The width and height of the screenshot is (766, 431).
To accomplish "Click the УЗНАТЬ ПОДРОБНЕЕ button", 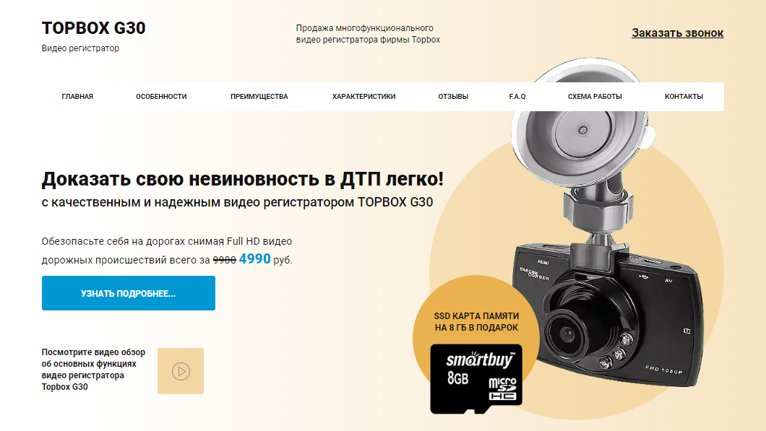I will pyautogui.click(x=129, y=293).
